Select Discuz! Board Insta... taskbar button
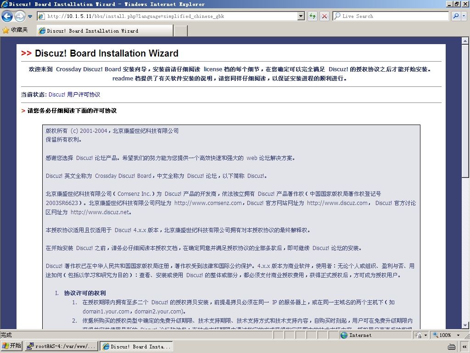This screenshot has width=470, height=353. [x=136, y=347]
